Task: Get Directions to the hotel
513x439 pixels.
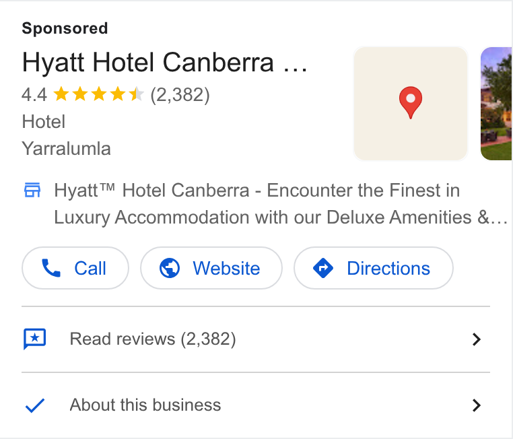Action: [374, 268]
